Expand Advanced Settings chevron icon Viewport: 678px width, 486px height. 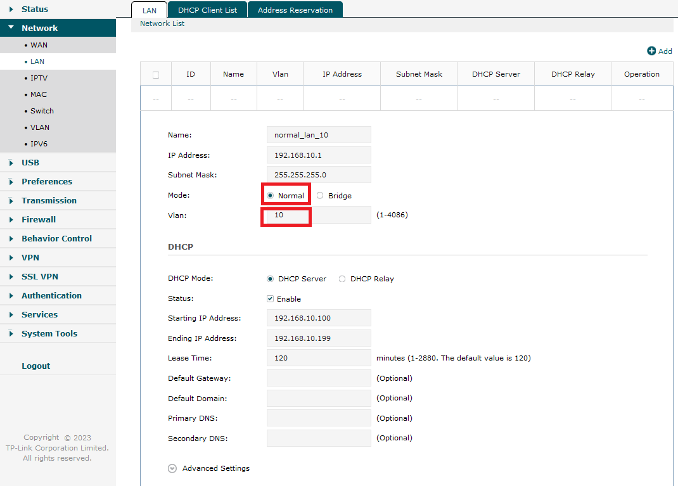[x=172, y=469]
